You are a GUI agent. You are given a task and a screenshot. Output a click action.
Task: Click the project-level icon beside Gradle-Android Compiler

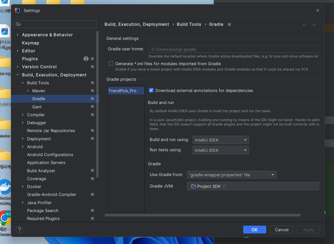[93, 194]
